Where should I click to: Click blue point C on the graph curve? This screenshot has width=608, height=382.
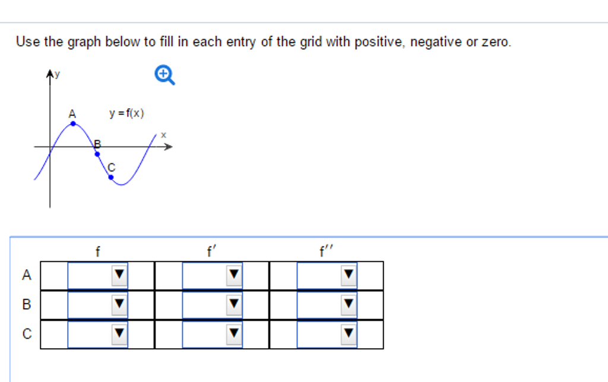point(110,176)
